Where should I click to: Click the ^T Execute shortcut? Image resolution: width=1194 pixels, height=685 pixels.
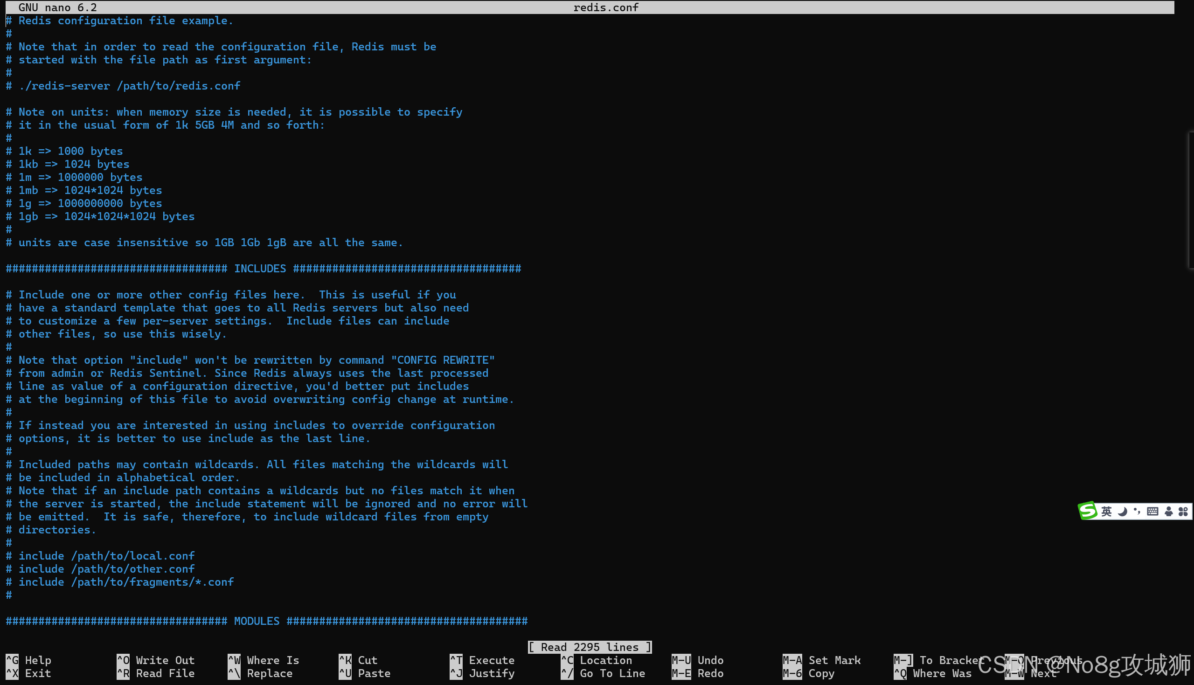(x=482, y=660)
